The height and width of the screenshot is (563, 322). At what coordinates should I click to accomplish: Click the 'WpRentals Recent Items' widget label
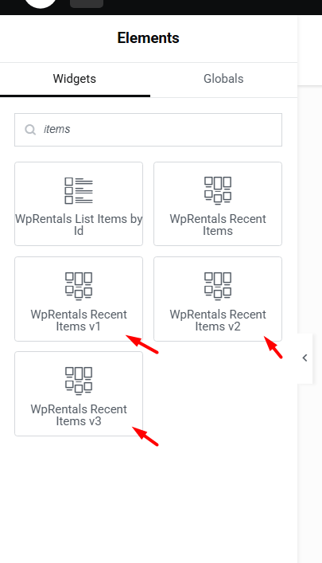[218, 225]
